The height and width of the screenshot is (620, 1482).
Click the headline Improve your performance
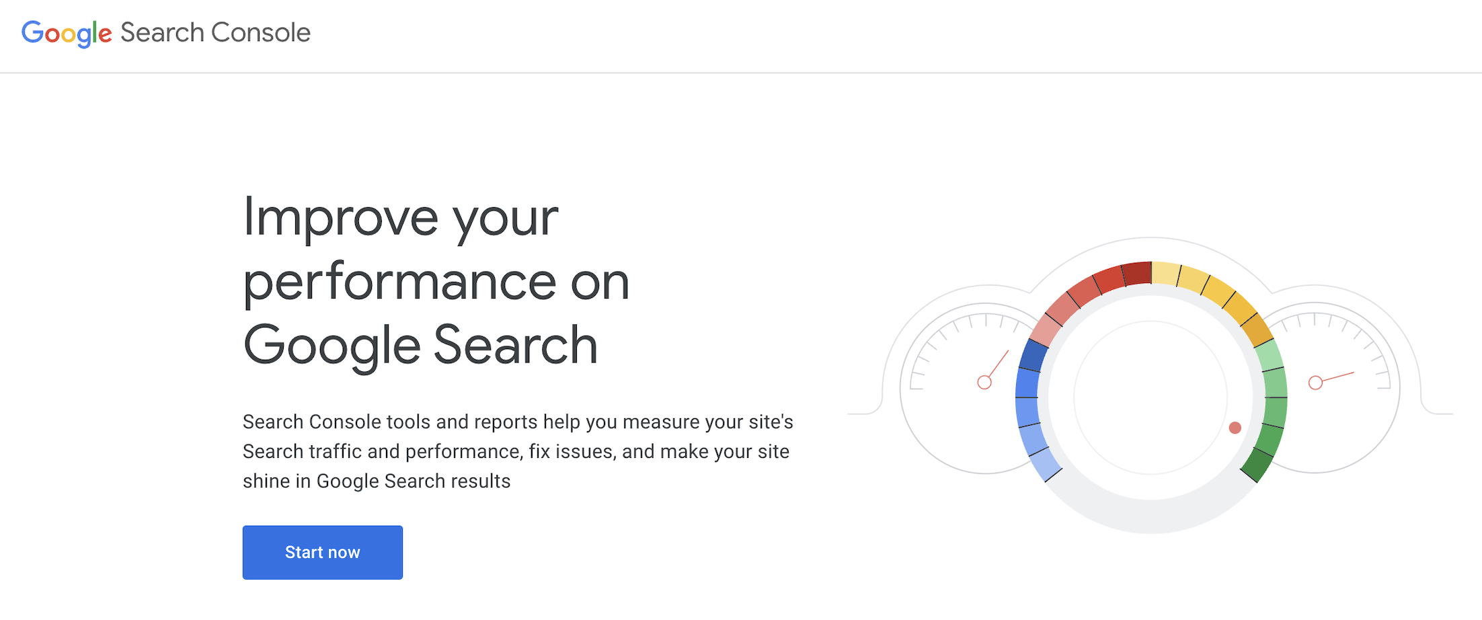[436, 281]
